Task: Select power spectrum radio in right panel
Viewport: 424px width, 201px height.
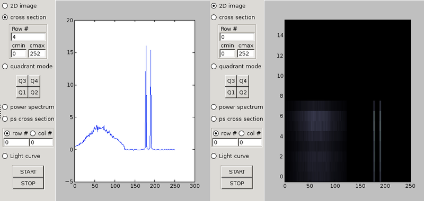Action: pos(214,107)
